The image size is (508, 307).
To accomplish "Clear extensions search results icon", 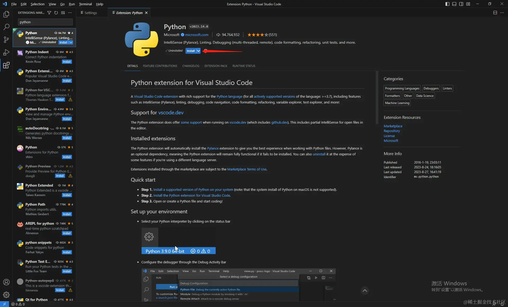I will coord(63,13).
